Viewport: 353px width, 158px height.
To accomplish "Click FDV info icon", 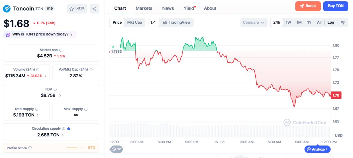I will [x=55, y=89].
